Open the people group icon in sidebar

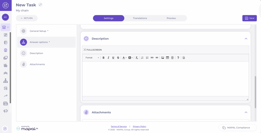point(5,73)
